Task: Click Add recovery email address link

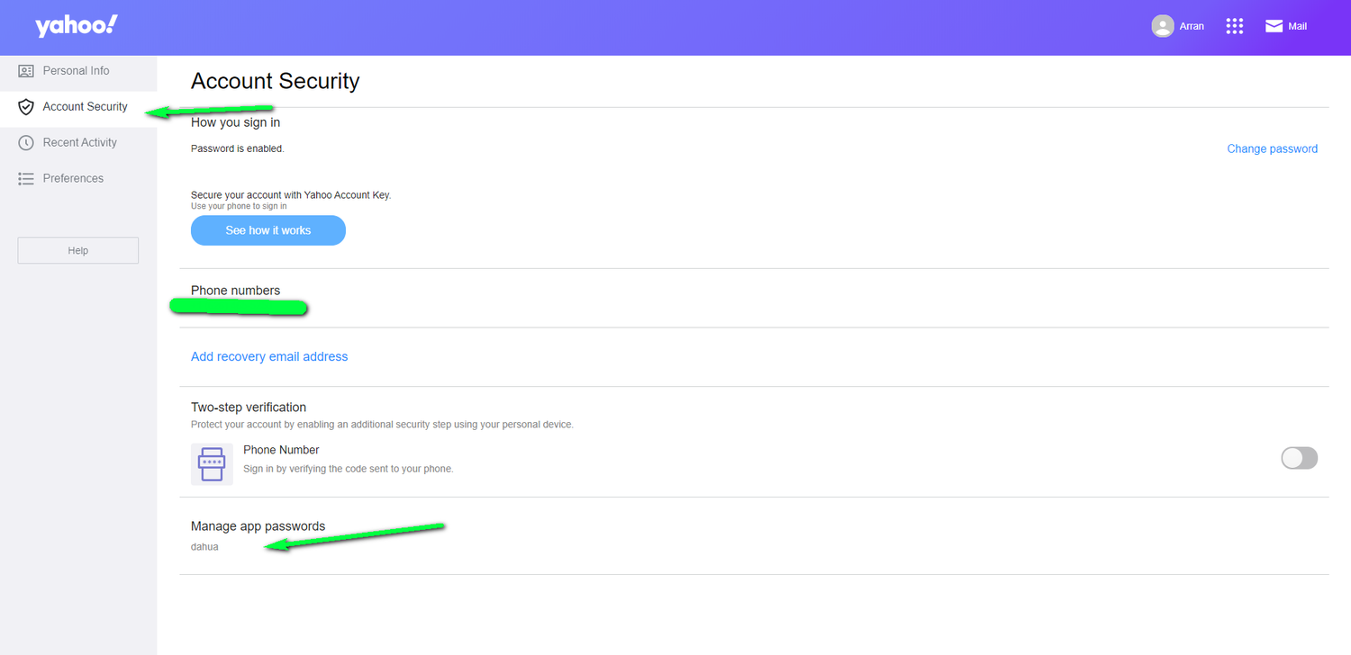Action: (269, 357)
